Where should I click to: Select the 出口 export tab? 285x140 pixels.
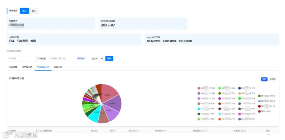tap(34, 11)
